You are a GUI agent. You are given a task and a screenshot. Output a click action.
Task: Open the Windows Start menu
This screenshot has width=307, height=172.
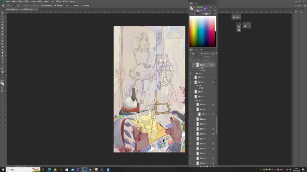coord(3,169)
